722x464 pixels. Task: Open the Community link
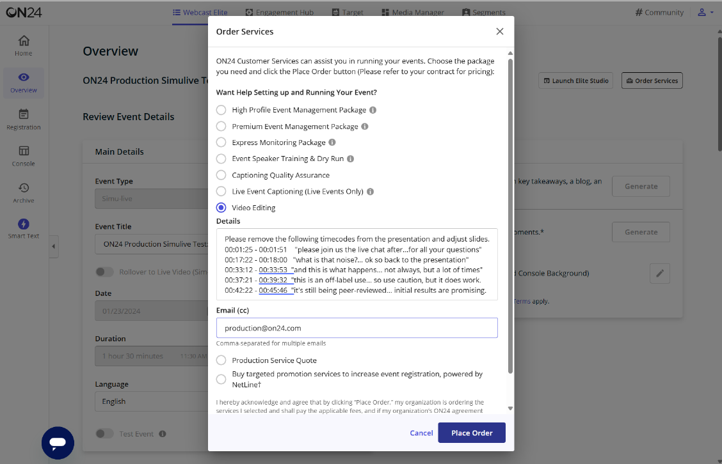(659, 12)
